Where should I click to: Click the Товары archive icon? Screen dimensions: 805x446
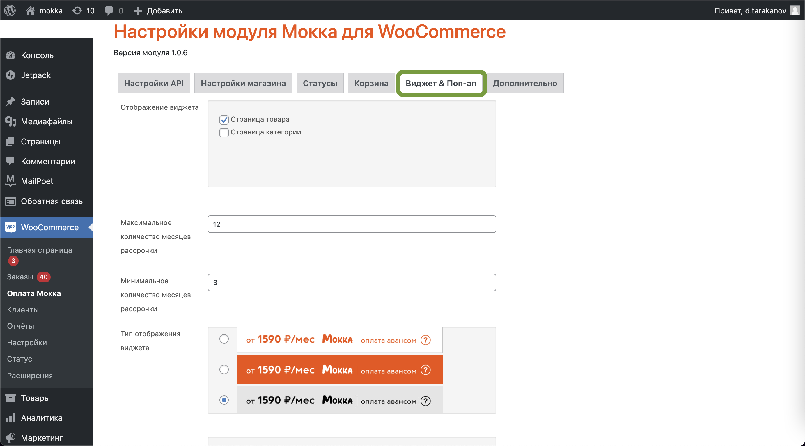(11, 398)
